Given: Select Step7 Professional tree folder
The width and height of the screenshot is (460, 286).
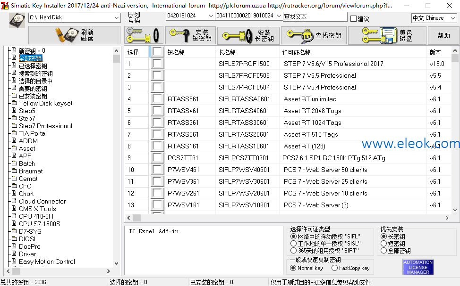Looking at the screenshot, I should tap(45, 126).
